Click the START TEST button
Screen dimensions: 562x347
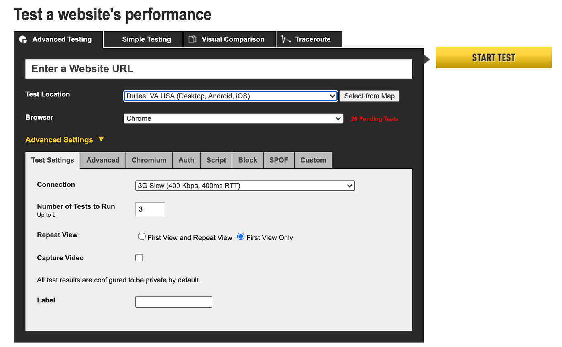(x=493, y=58)
